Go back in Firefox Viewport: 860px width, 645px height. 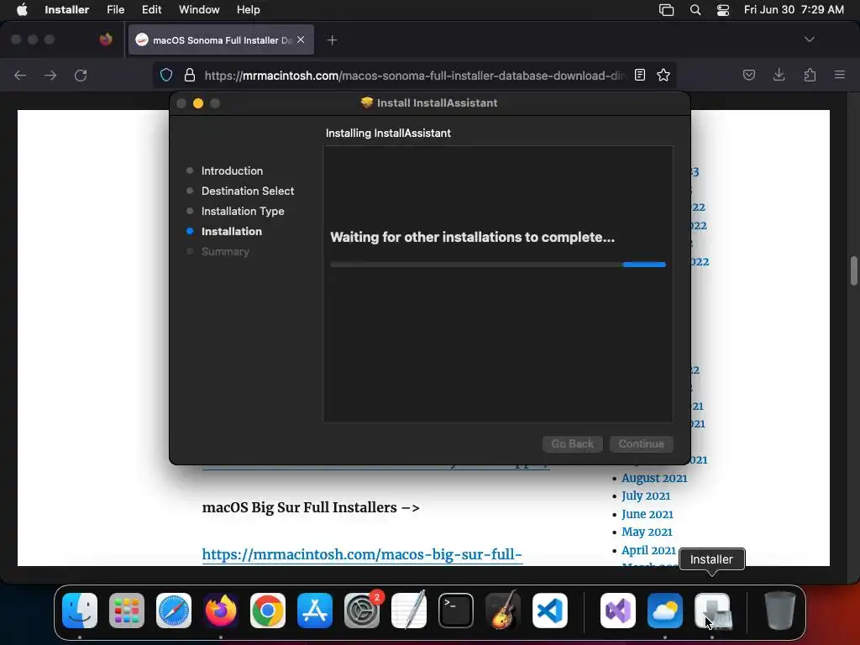coord(20,75)
